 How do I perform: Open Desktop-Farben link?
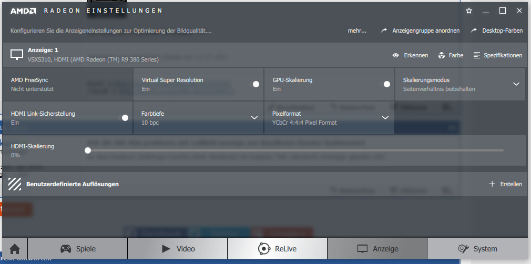click(502, 31)
